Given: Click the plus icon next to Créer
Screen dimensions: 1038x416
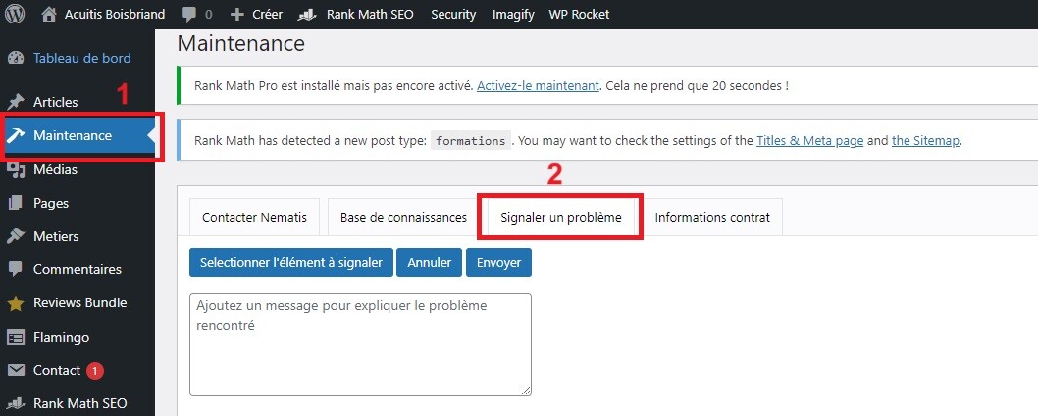Looking at the screenshot, I should [x=236, y=15].
